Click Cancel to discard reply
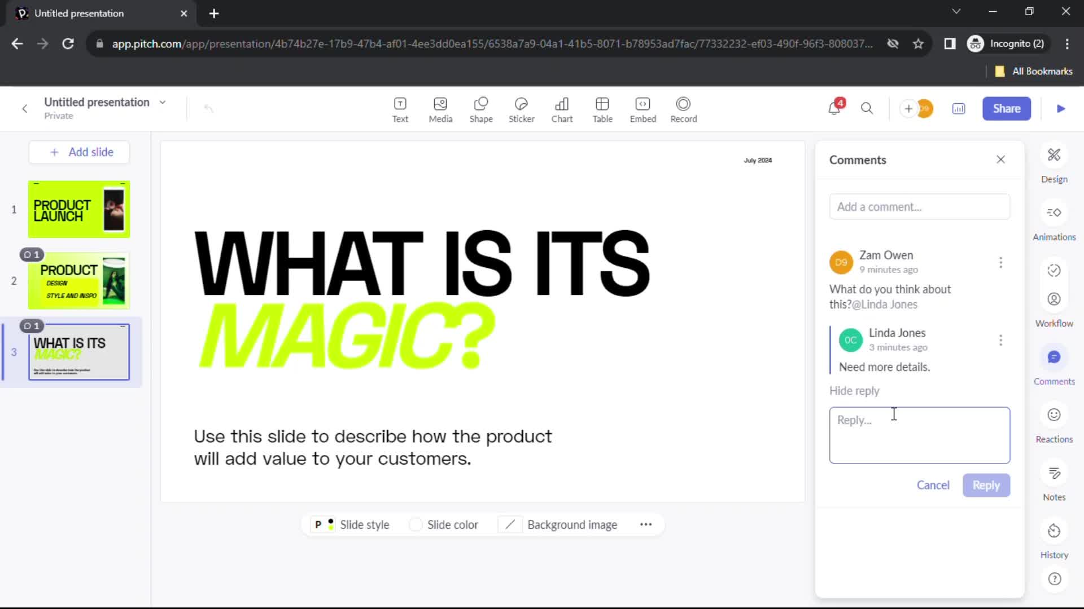The height and width of the screenshot is (609, 1084). pos(933,484)
